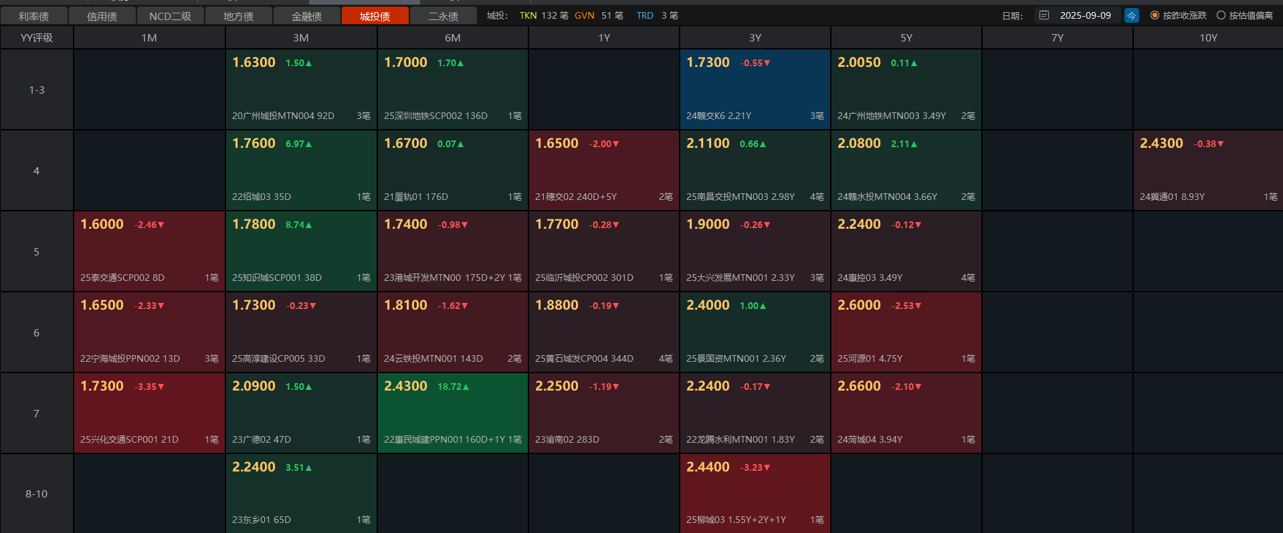Click the blue 今 today button
Viewport: 1283px width, 533px height.
[1132, 15]
